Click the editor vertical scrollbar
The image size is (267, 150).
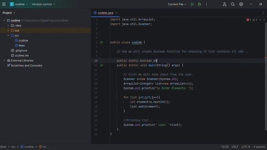[x=266, y=77]
